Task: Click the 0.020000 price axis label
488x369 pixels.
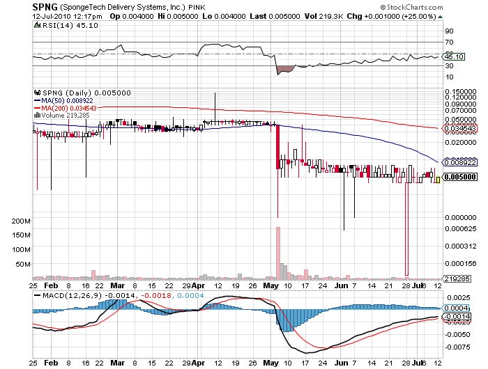Action: pyautogui.click(x=461, y=142)
